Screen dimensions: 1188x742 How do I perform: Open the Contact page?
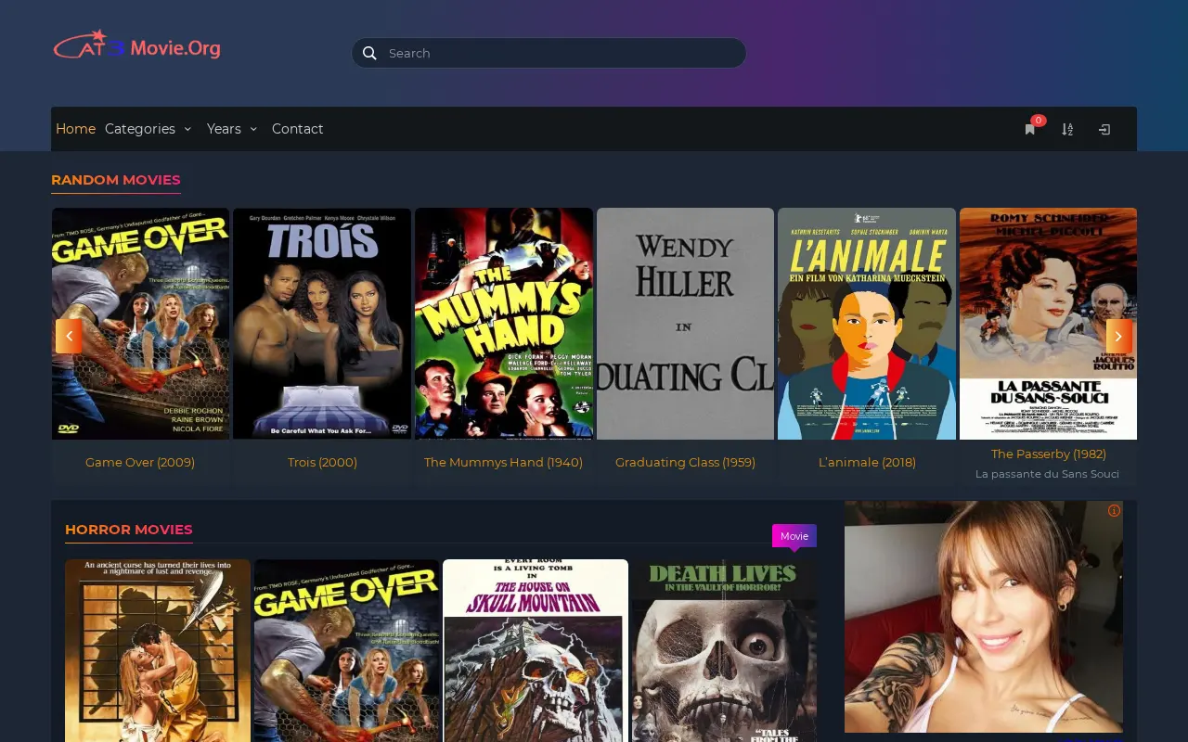click(297, 129)
